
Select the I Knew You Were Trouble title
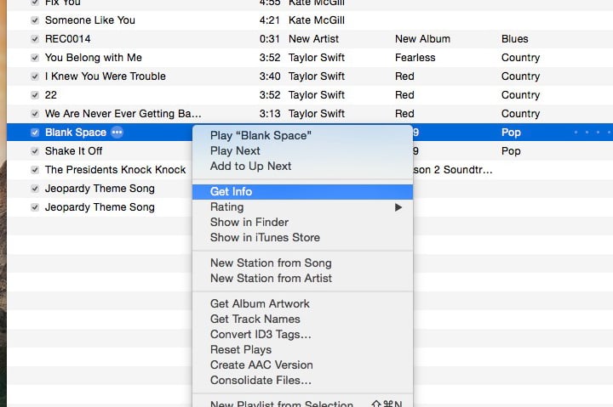tap(106, 76)
